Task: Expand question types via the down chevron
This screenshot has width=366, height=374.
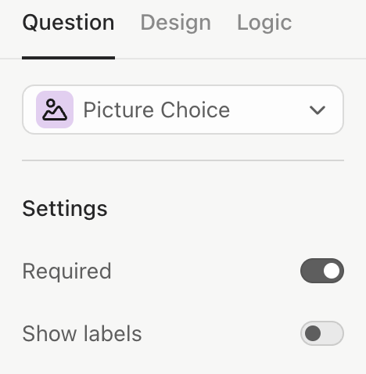Action: tap(317, 110)
